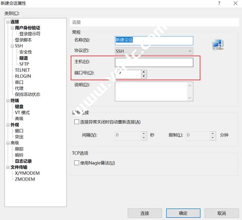The image size is (242, 220).
Task: Select TELNET in the tree
Action: [22, 70]
